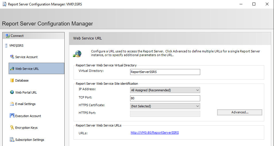Click the Web Portal URL globe icon
This screenshot has width=274, height=146.
pyautogui.click(x=12, y=92)
